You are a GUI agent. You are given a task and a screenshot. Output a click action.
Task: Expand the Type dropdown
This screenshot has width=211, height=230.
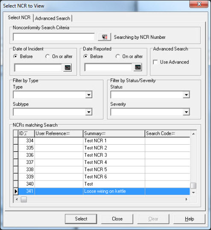tap(89, 95)
